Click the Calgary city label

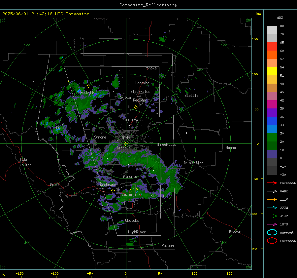point(129,194)
